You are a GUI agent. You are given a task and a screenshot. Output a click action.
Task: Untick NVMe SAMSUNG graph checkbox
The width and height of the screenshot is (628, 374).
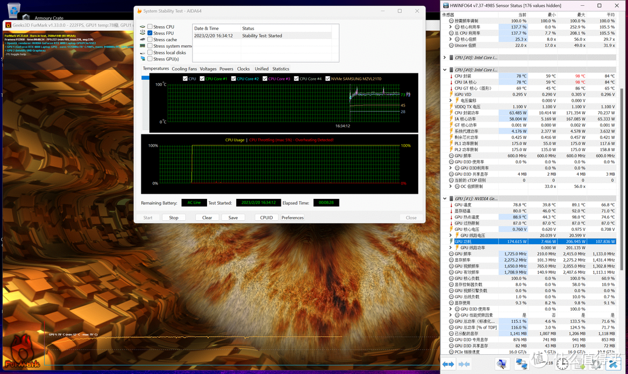tap(328, 79)
